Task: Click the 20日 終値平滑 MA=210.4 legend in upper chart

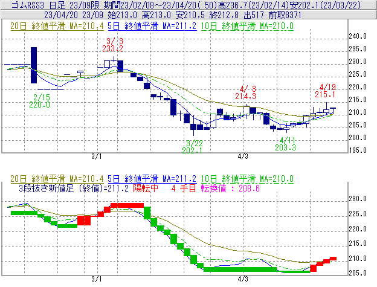Action: (57, 26)
